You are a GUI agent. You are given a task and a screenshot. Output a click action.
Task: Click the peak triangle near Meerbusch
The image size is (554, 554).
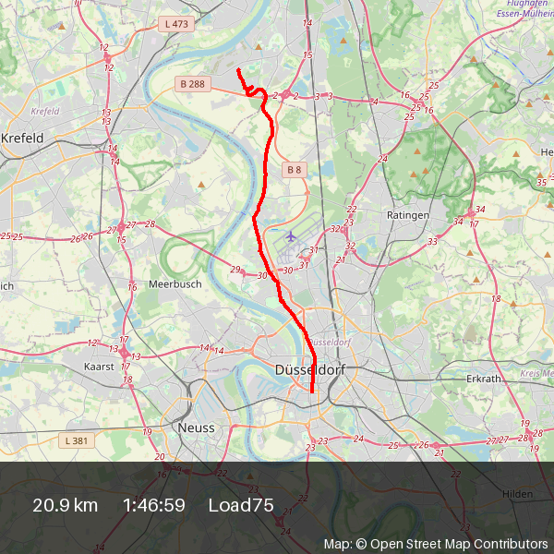(x=201, y=185)
